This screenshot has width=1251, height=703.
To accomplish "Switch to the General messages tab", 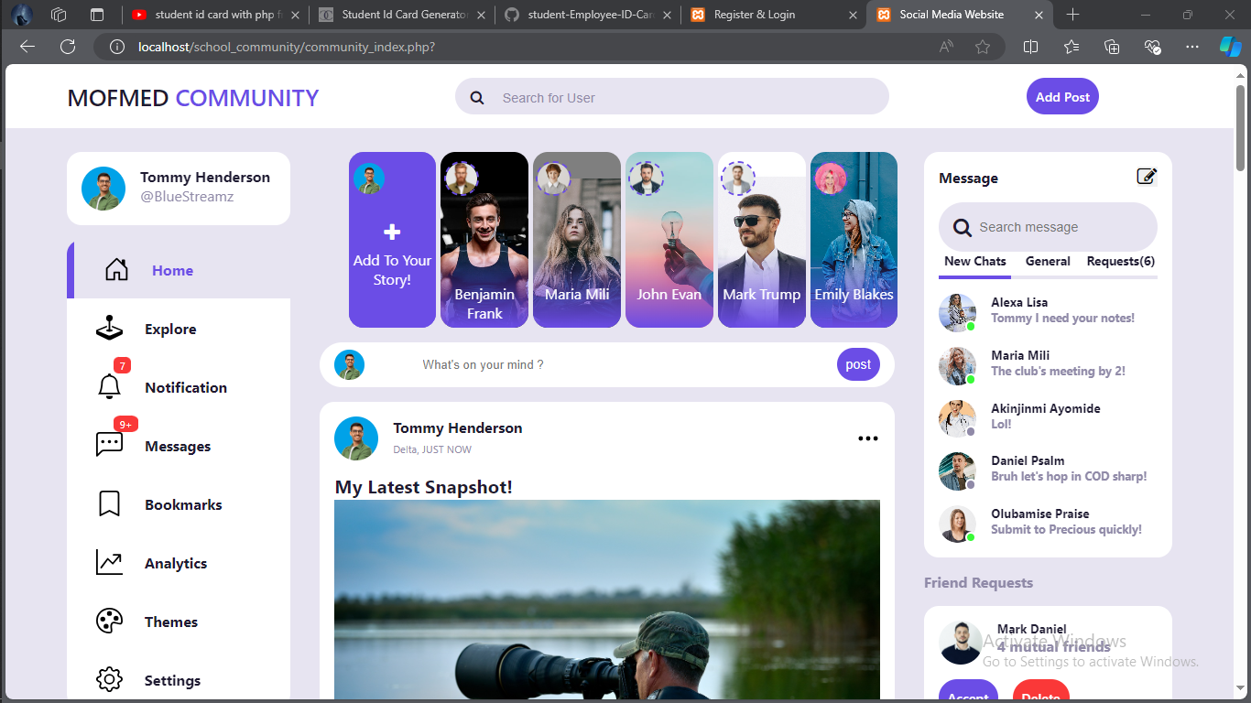I will coord(1048,261).
